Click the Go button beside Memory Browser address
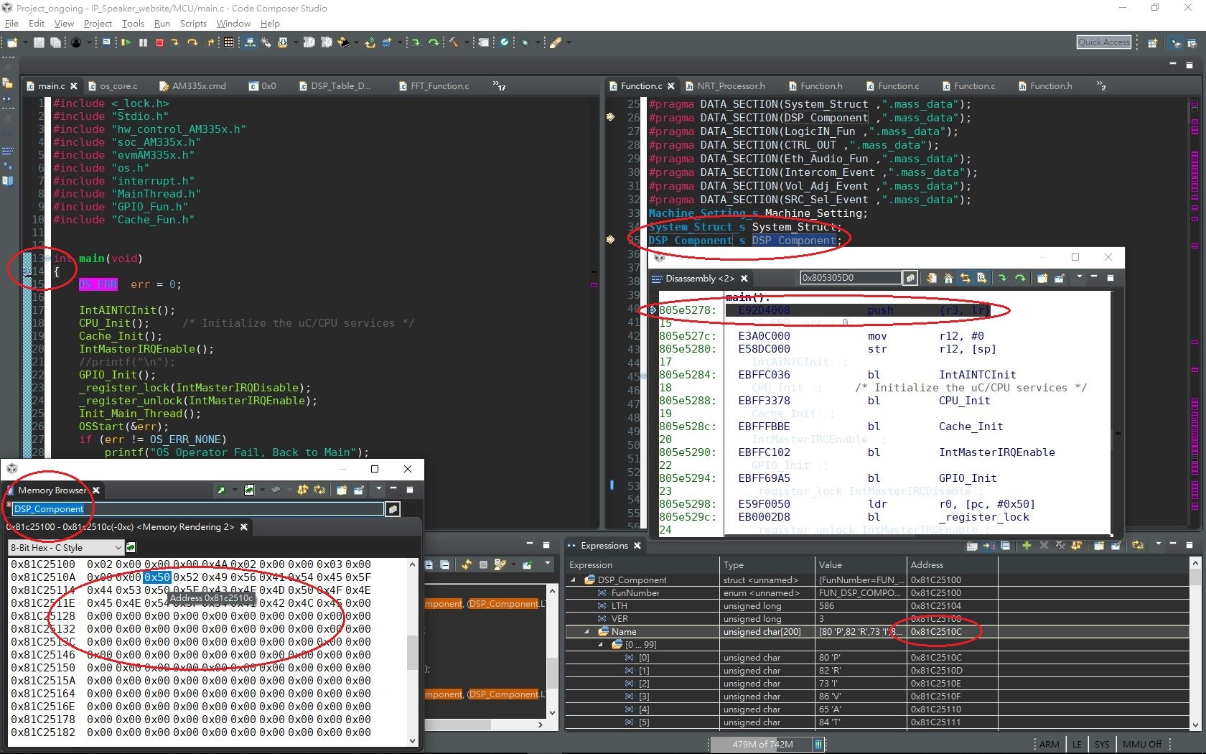The height and width of the screenshot is (754, 1206). 393,509
